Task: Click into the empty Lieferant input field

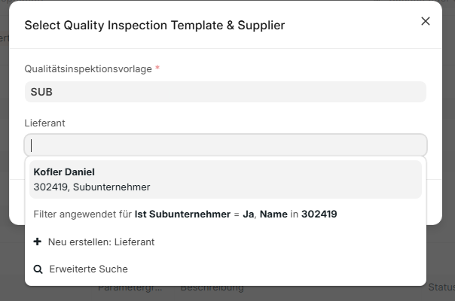Action: [225, 145]
